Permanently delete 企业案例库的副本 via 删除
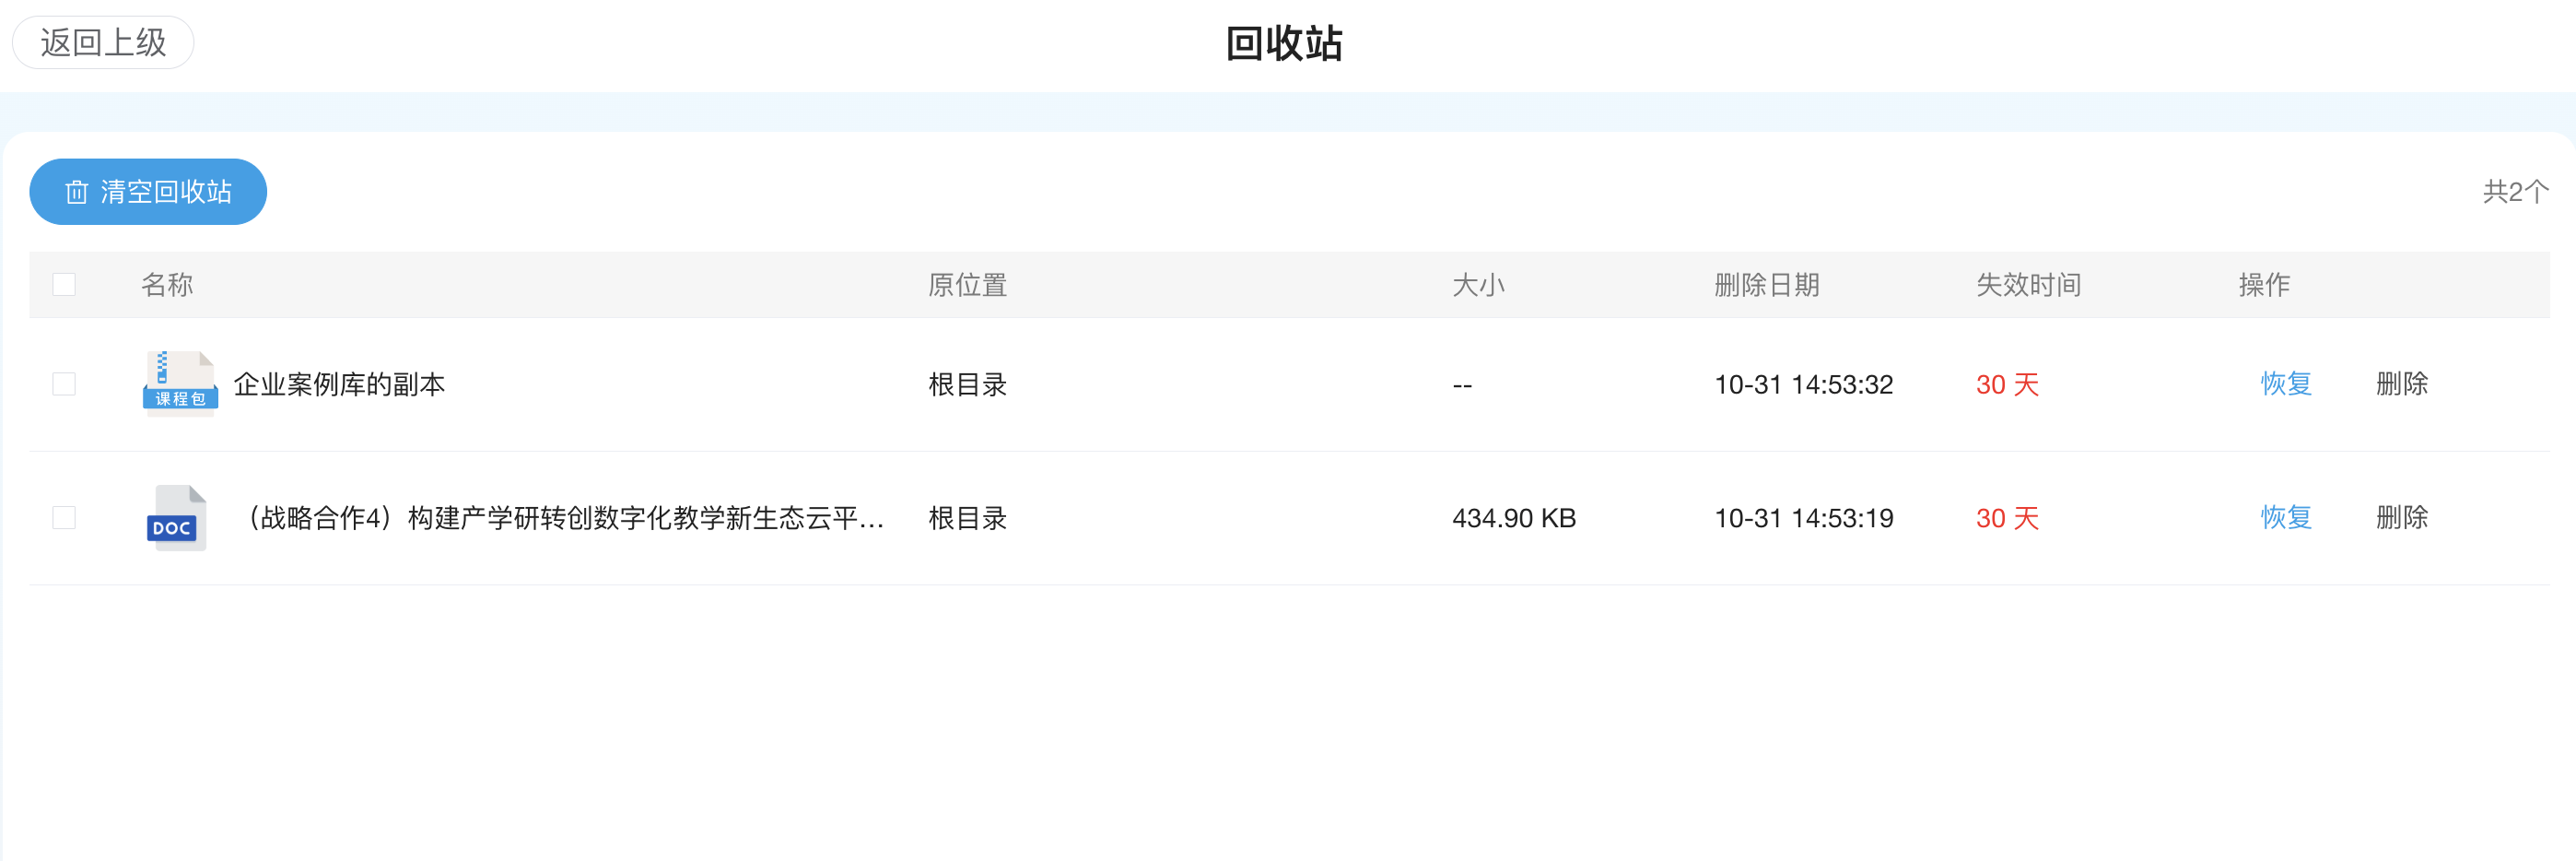The image size is (2576, 861). 2401,384
